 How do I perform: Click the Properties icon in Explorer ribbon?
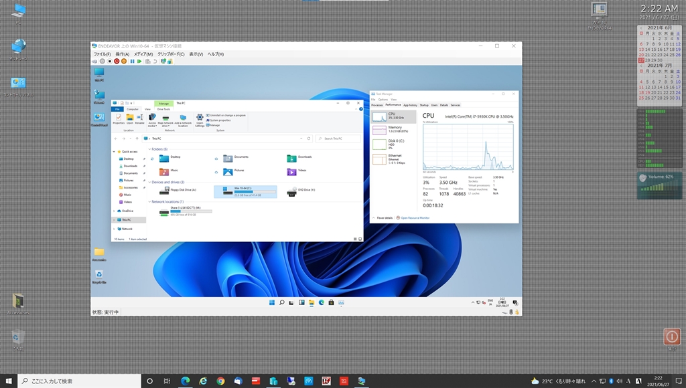pos(119,119)
